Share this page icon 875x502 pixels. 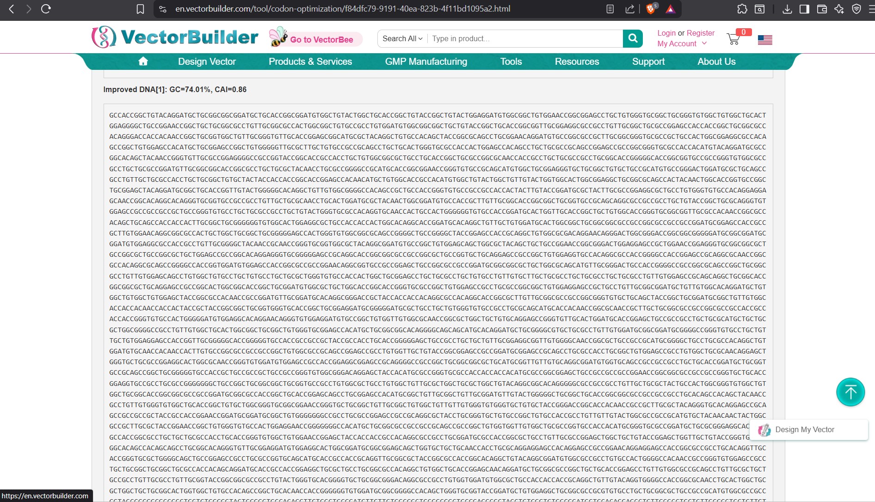pos(630,9)
